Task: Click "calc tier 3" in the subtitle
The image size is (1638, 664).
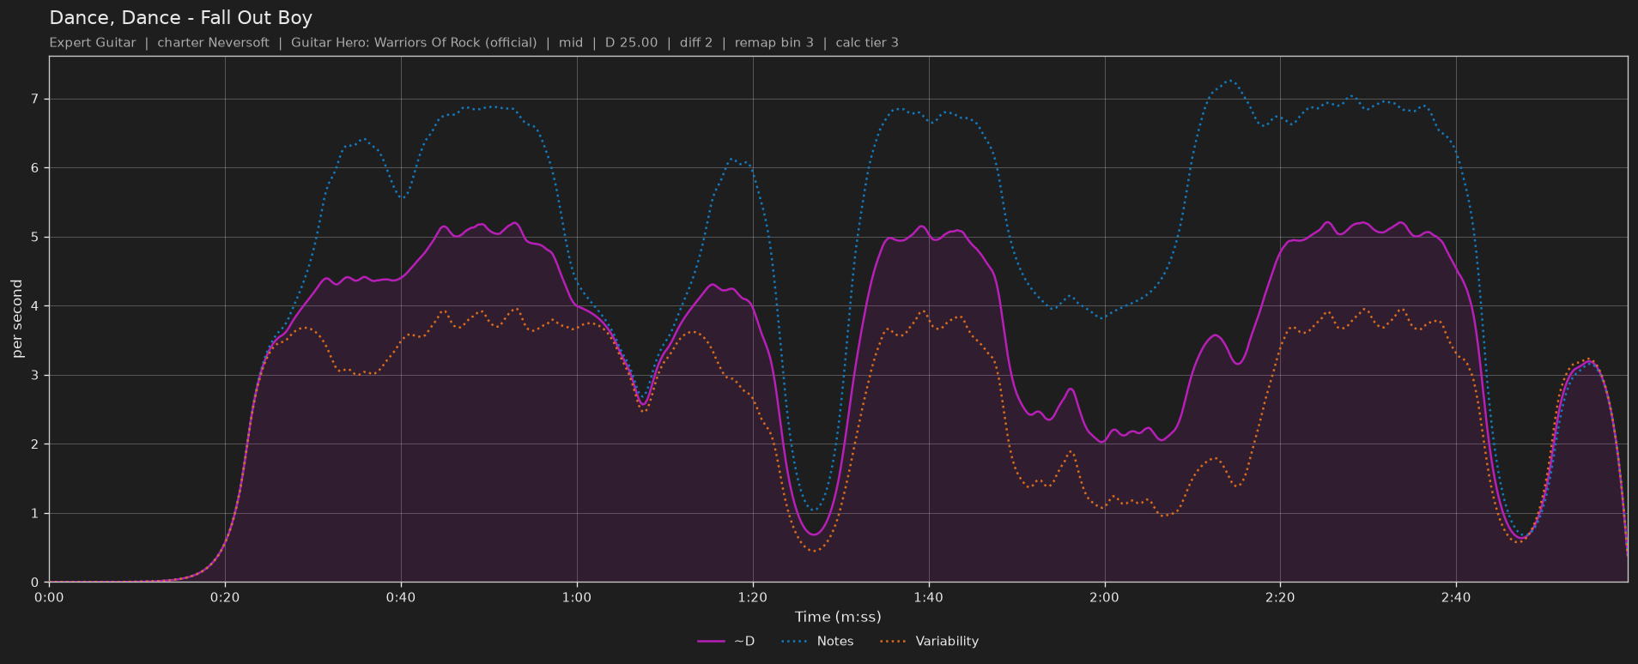Action: [x=867, y=43]
